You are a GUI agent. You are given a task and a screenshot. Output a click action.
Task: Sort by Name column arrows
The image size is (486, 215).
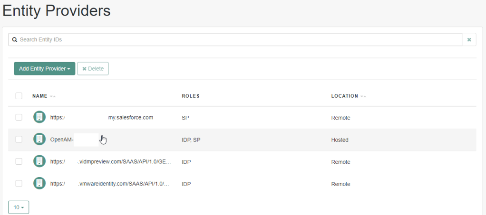pos(52,96)
